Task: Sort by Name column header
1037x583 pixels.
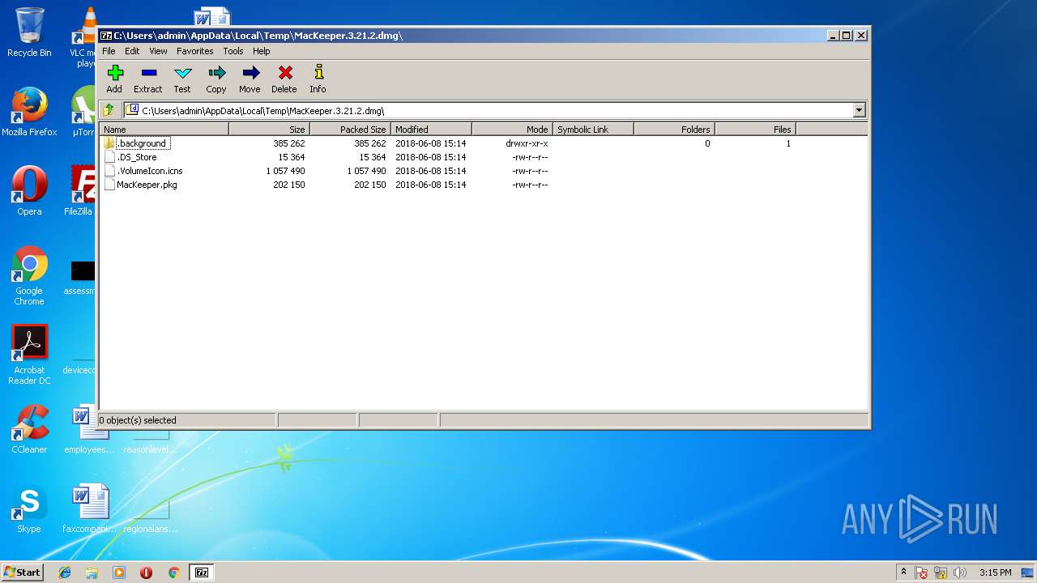Action: [x=164, y=129]
